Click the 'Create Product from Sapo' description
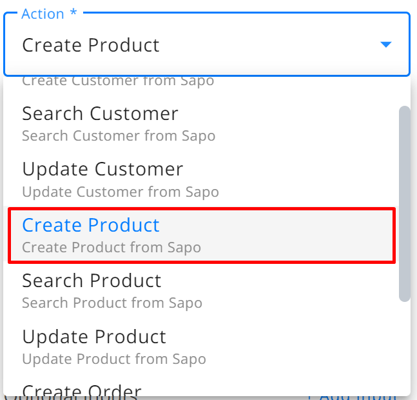This screenshot has height=400, width=417. [x=112, y=248]
